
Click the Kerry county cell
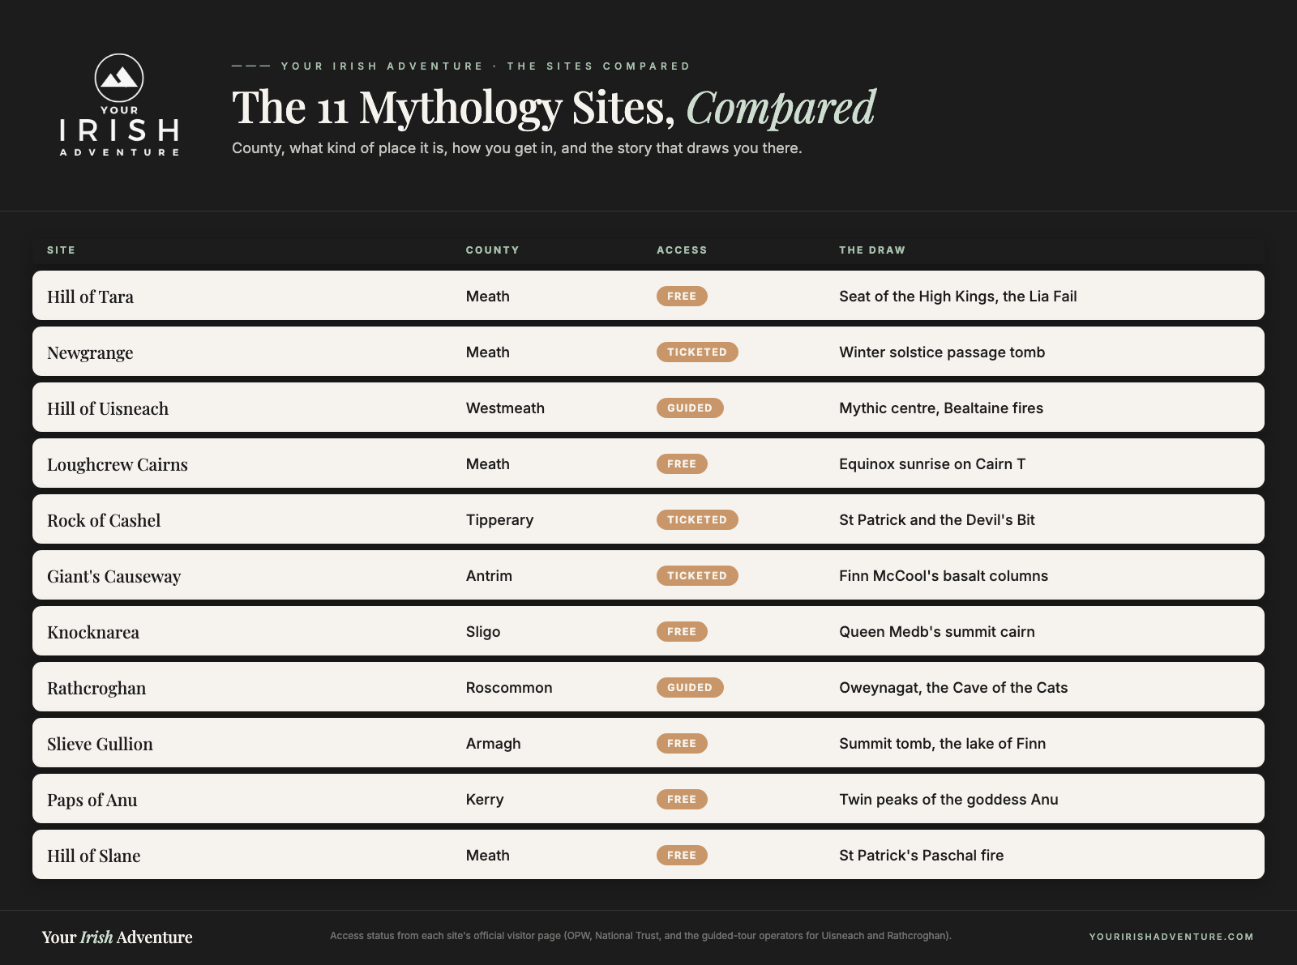click(485, 800)
